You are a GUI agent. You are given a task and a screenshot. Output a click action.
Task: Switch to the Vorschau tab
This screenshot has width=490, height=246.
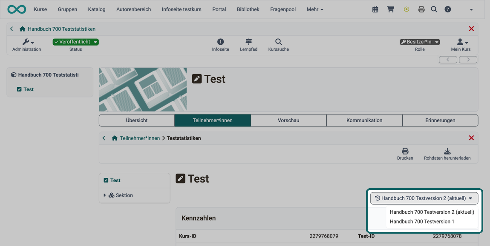[x=288, y=120]
